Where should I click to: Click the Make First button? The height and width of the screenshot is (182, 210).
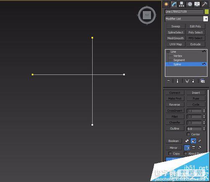point(175,99)
